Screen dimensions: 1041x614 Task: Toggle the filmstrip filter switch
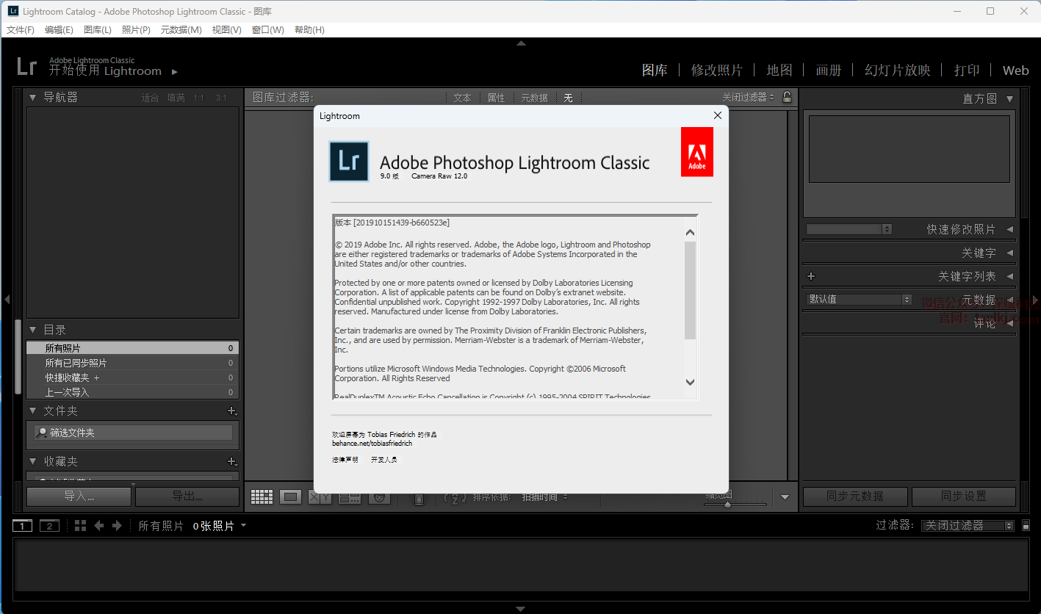point(1026,526)
